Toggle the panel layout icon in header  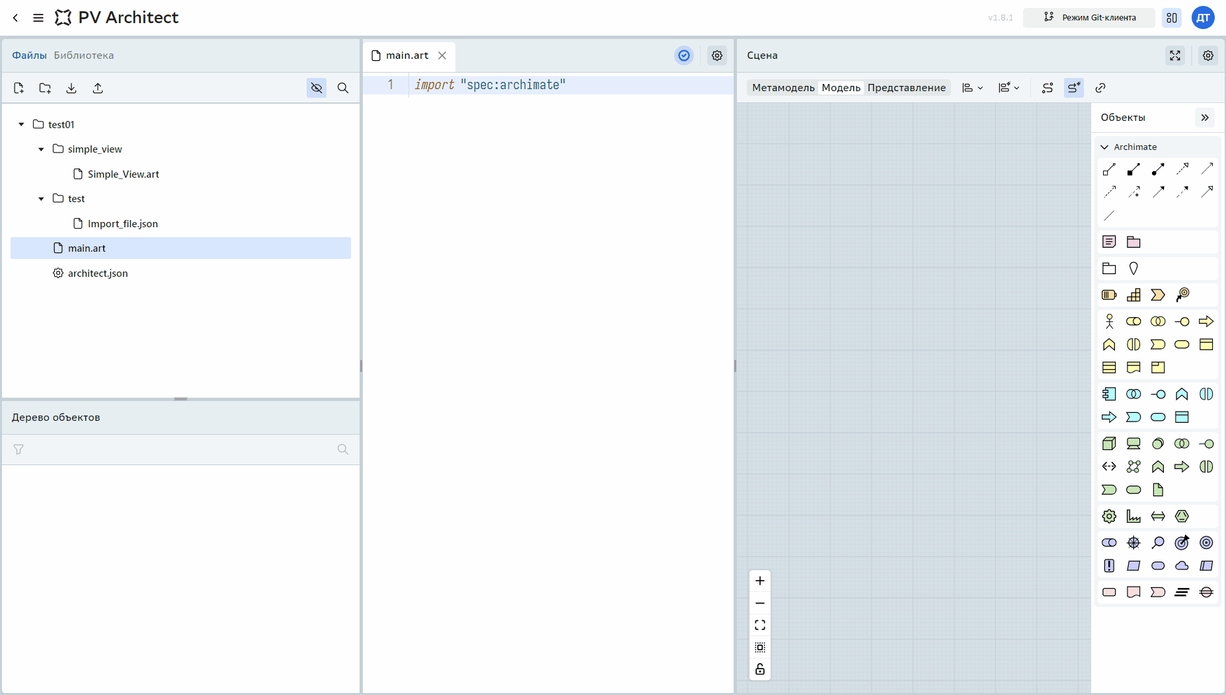[x=1172, y=18]
